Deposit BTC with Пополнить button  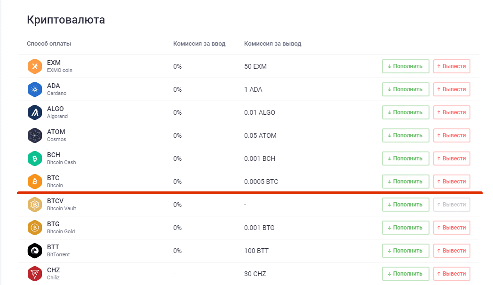[x=406, y=182]
